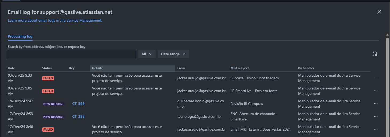Screen dimensions: 390x137
Task: Click the From column header
Action: coord(181,68)
